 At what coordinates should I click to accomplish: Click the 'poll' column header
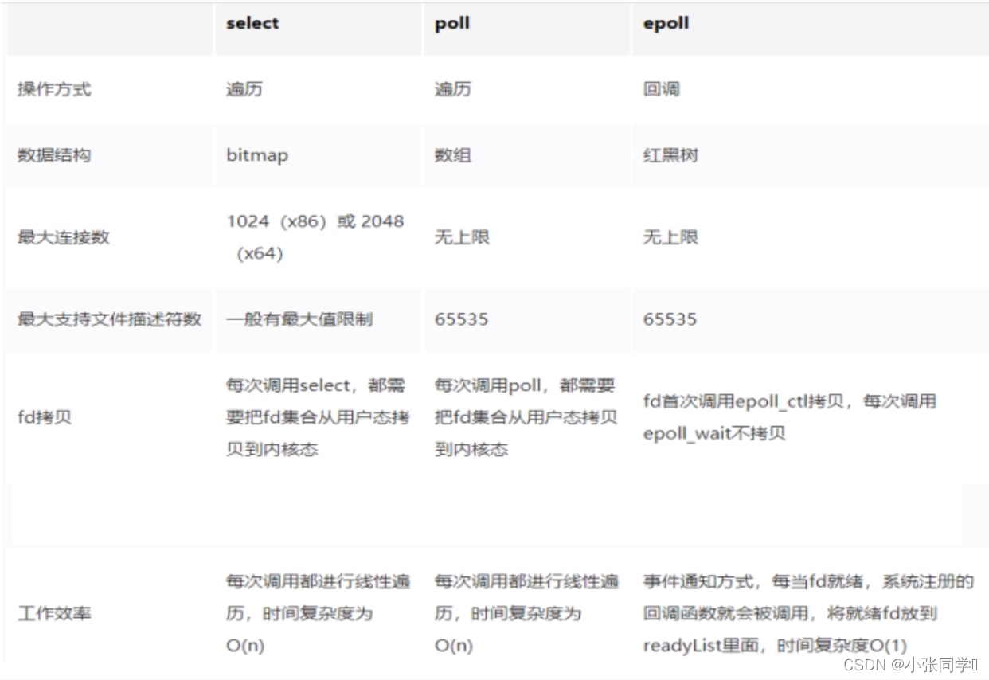coord(451,24)
